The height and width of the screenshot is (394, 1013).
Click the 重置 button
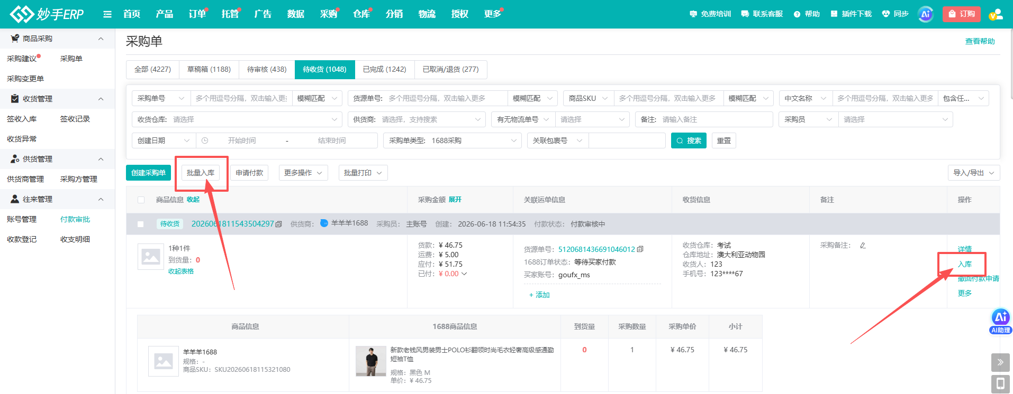(x=724, y=140)
